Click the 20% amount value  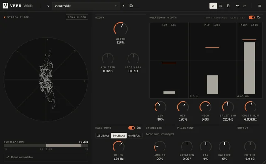[160, 159]
